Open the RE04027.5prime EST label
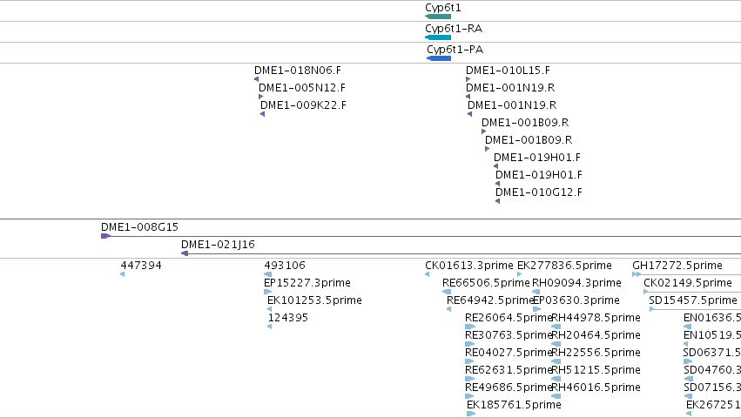The height and width of the screenshot is (418, 741). [x=509, y=354]
